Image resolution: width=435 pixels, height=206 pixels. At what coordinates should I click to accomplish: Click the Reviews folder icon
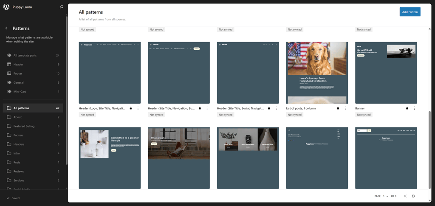9,171
